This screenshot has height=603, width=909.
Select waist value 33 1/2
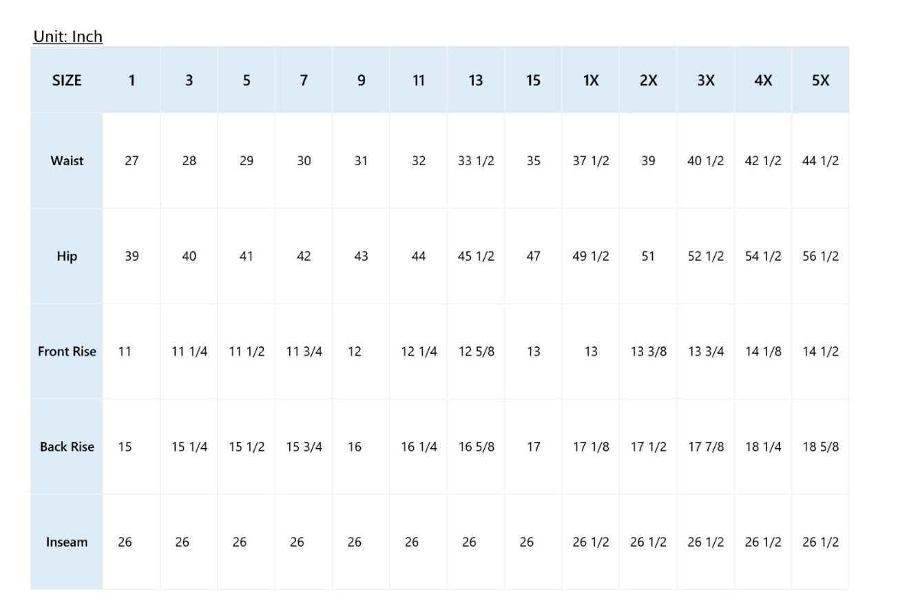tap(476, 161)
